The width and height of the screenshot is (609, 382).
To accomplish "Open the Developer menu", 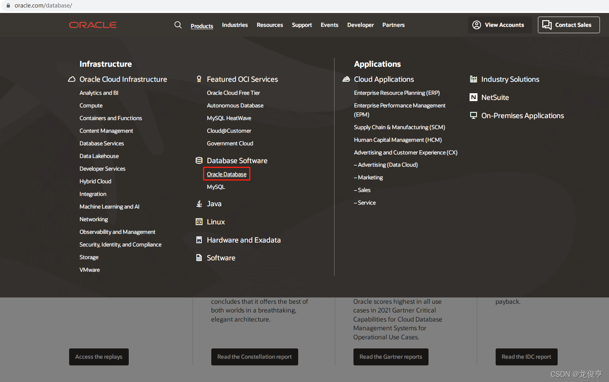I will pos(361,25).
